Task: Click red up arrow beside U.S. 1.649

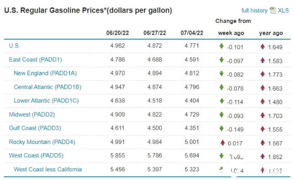Action: point(262,46)
